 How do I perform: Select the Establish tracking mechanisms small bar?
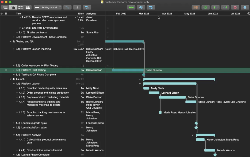point(160,113)
